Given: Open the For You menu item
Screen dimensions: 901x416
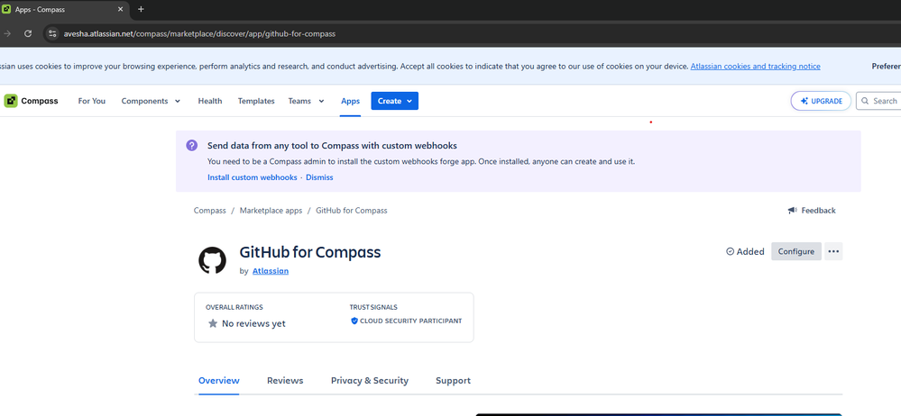Looking at the screenshot, I should 92,101.
